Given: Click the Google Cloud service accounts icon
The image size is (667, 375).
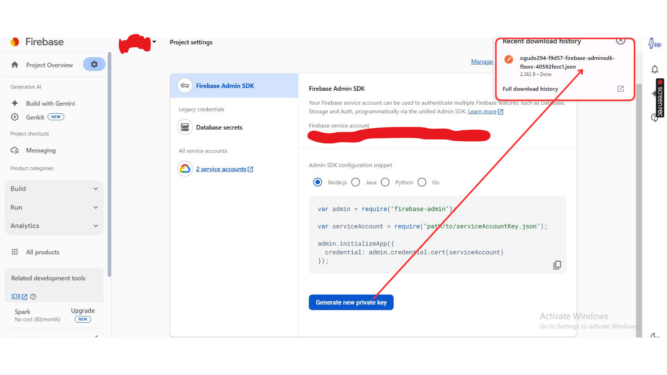Looking at the screenshot, I should point(185,169).
